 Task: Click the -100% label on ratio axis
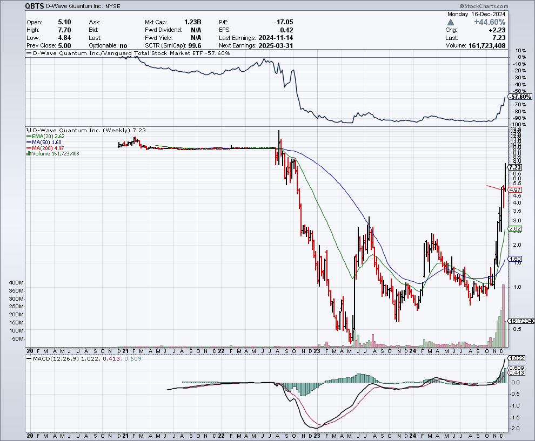click(518, 125)
